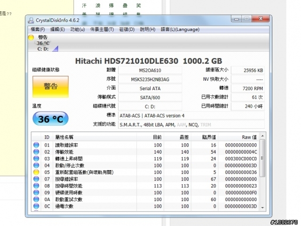Click status icon for attribute 04 啟動/停止次數
Image resolution: width=301 pixels, height=226 pixels.
[36, 165]
